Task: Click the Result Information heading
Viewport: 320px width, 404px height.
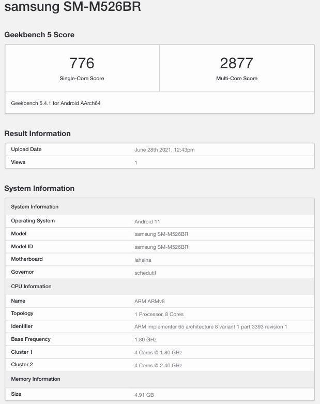Action: click(37, 133)
